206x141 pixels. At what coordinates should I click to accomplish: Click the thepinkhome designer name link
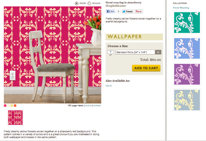(116, 6)
